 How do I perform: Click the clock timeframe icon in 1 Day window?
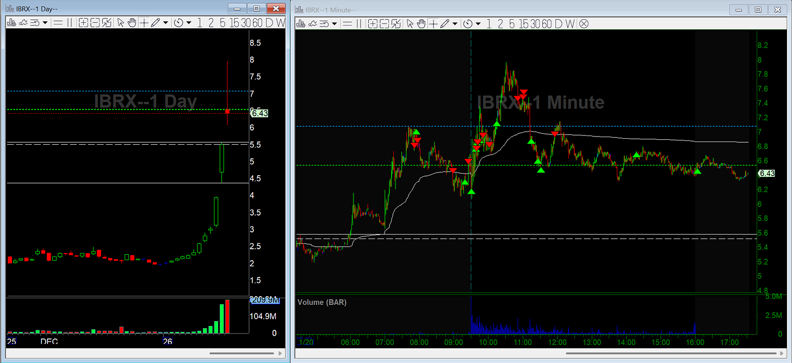coord(179,23)
